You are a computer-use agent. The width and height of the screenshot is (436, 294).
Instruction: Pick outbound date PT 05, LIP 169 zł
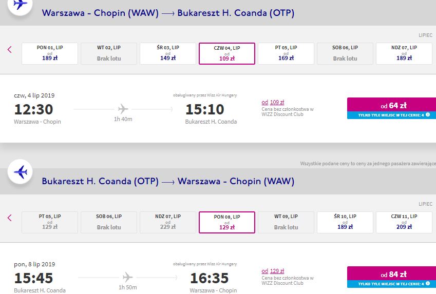(286, 53)
